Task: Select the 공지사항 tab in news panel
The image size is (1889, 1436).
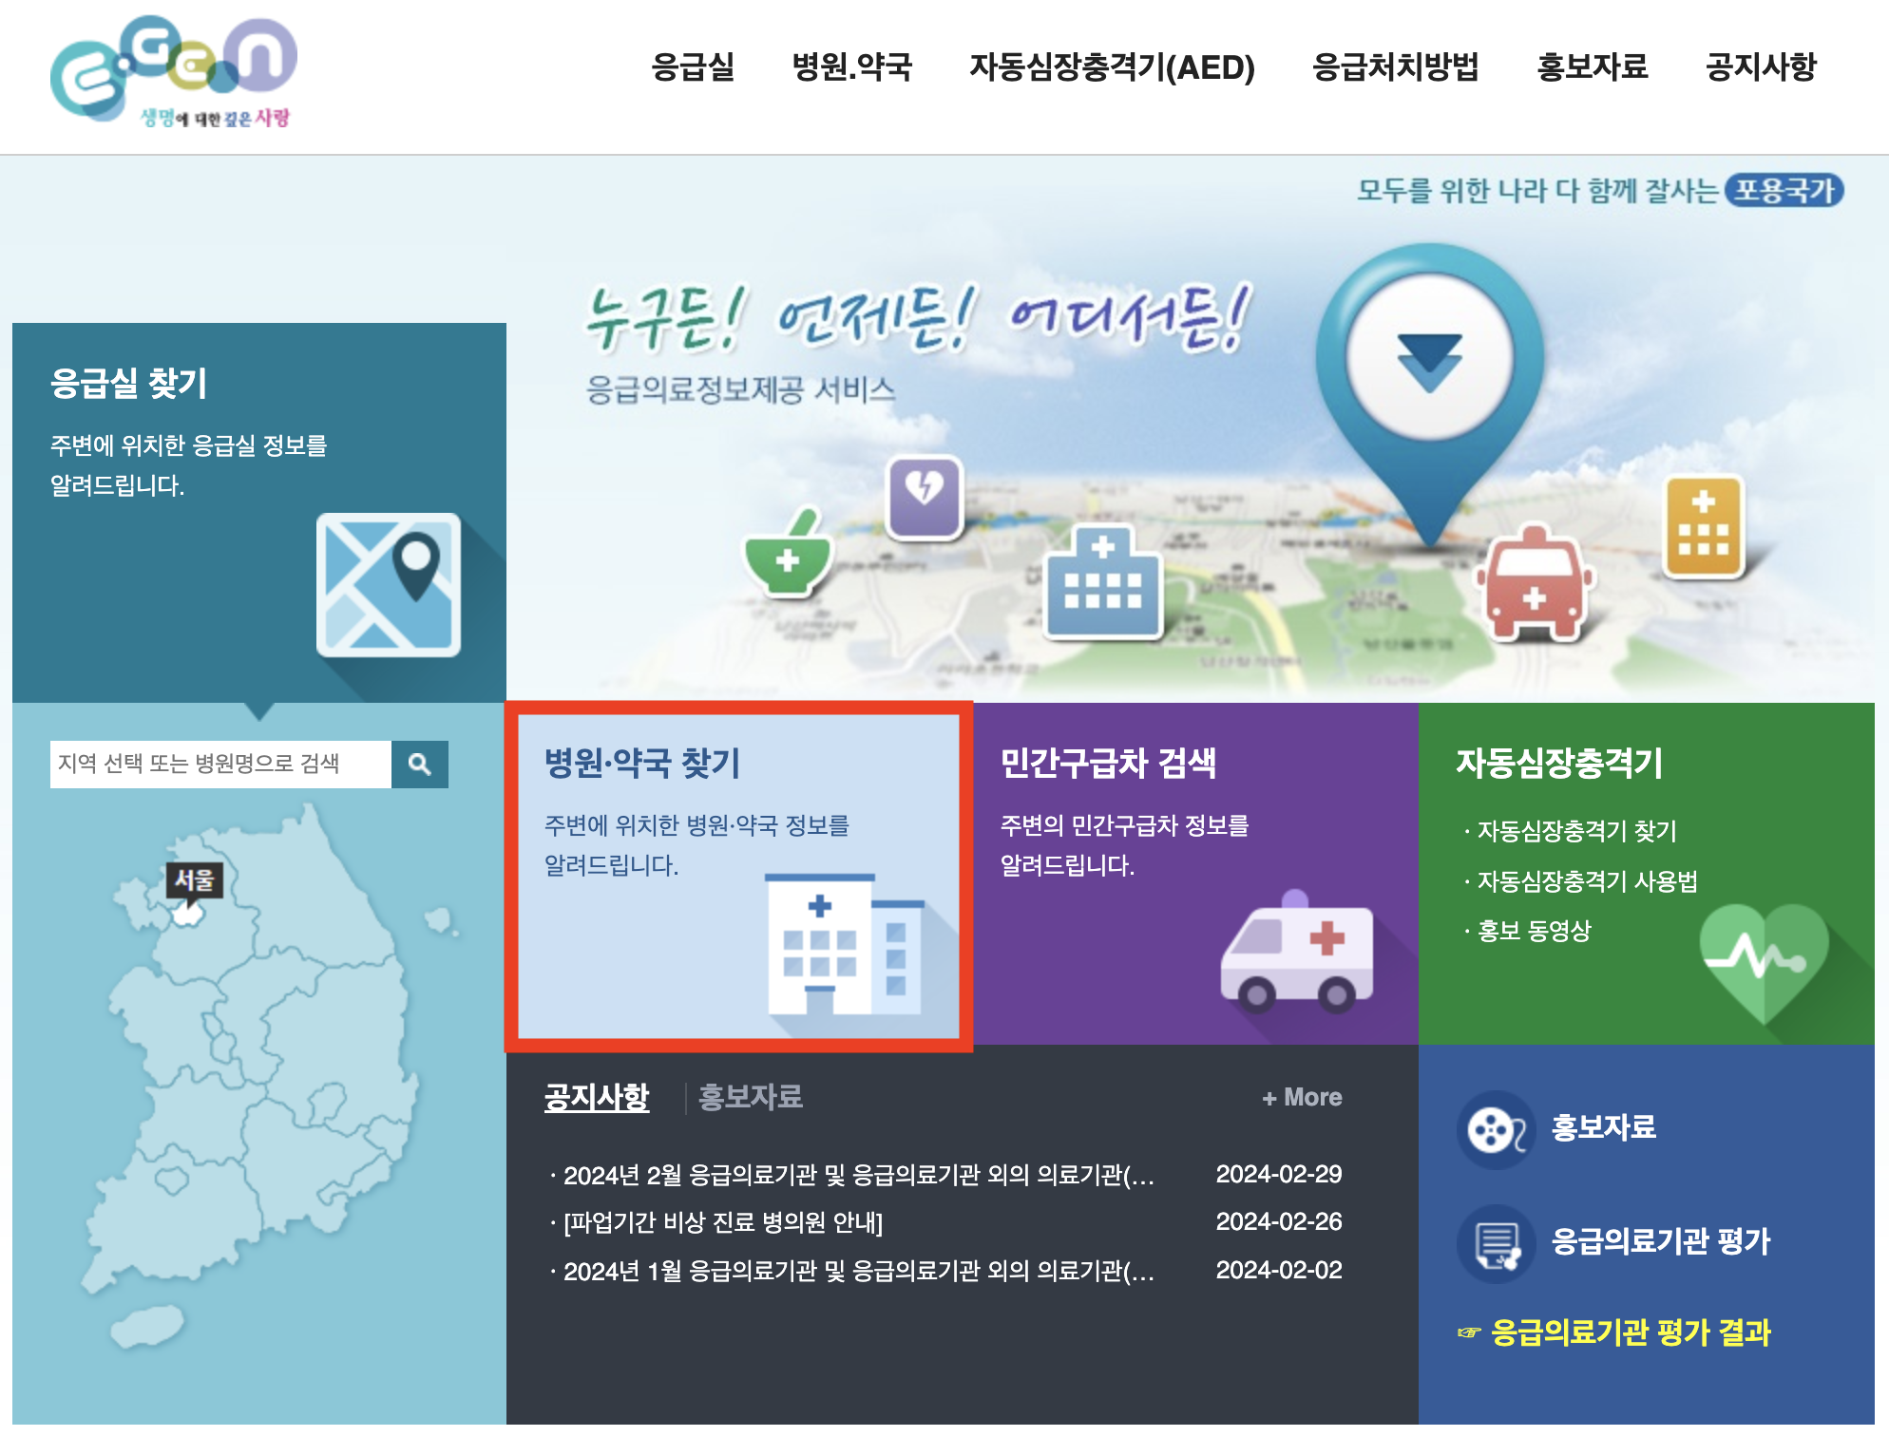Action: [596, 1098]
